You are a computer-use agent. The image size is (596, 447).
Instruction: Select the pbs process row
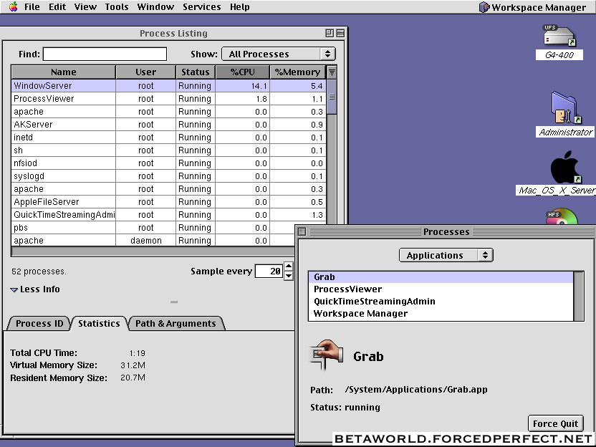point(153,228)
